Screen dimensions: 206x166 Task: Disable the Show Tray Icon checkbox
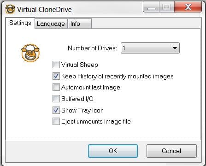56,110
